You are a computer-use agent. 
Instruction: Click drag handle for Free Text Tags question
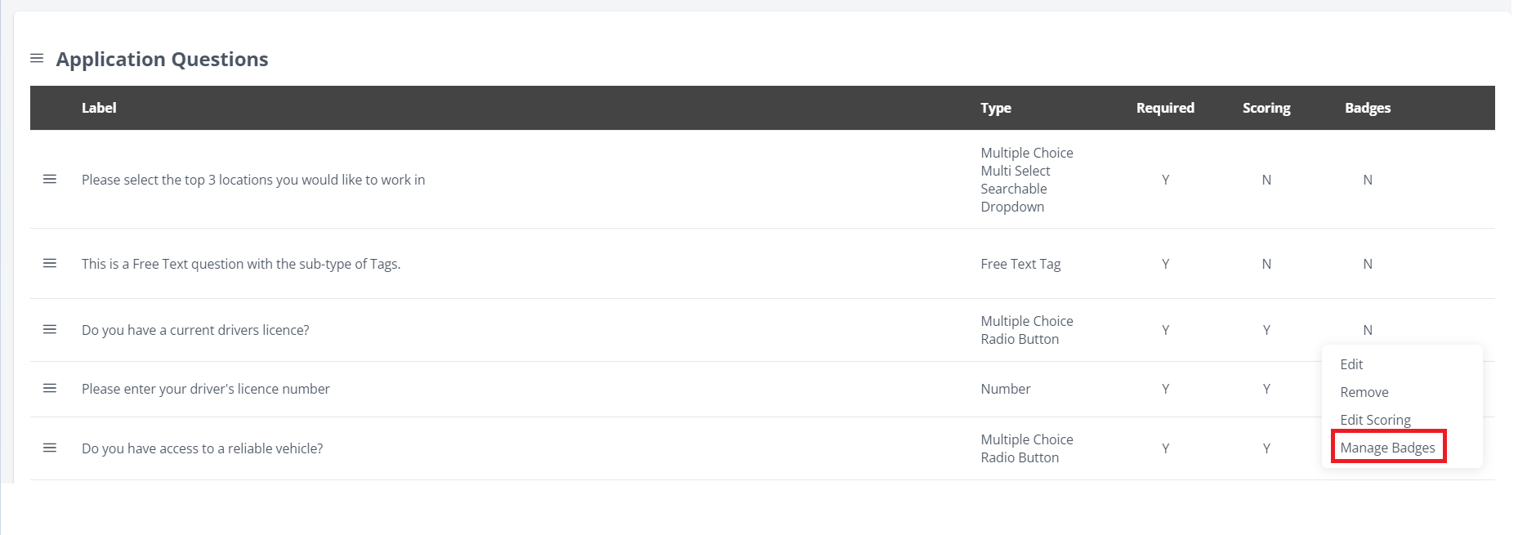tap(50, 263)
